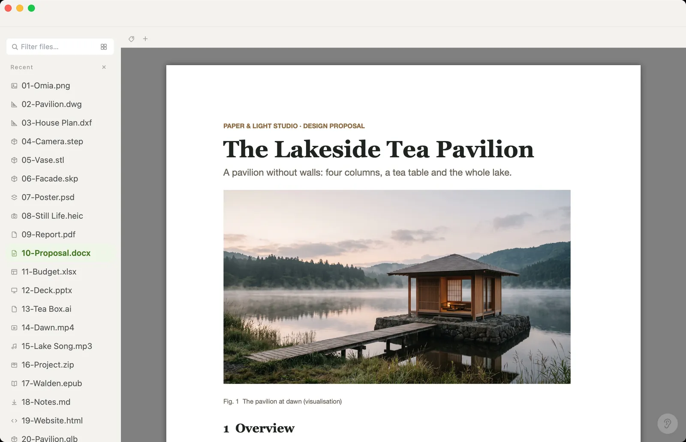Click archive icon beside 16-Project.zip
The height and width of the screenshot is (442, 686).
point(14,365)
